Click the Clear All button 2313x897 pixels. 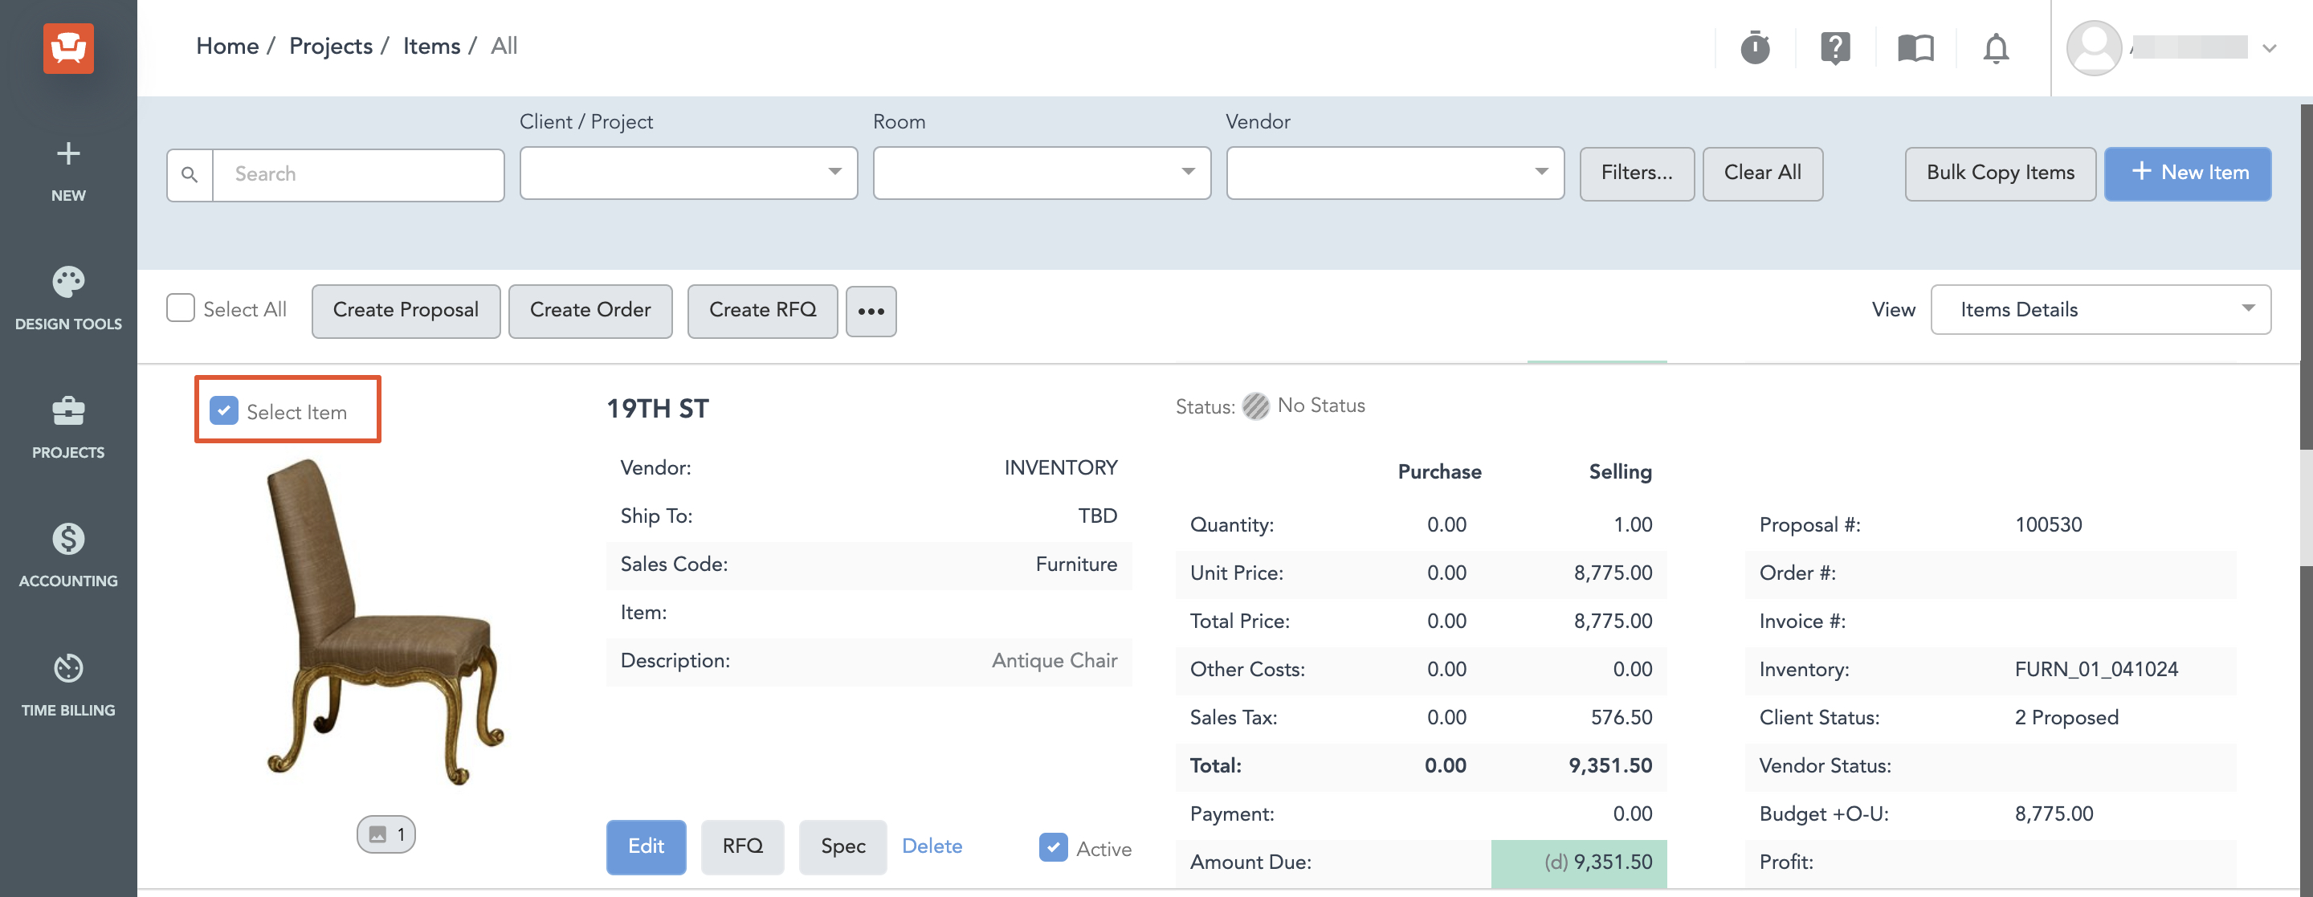point(1762,173)
